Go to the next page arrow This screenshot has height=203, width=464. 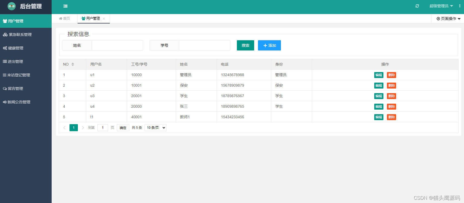coord(83,128)
